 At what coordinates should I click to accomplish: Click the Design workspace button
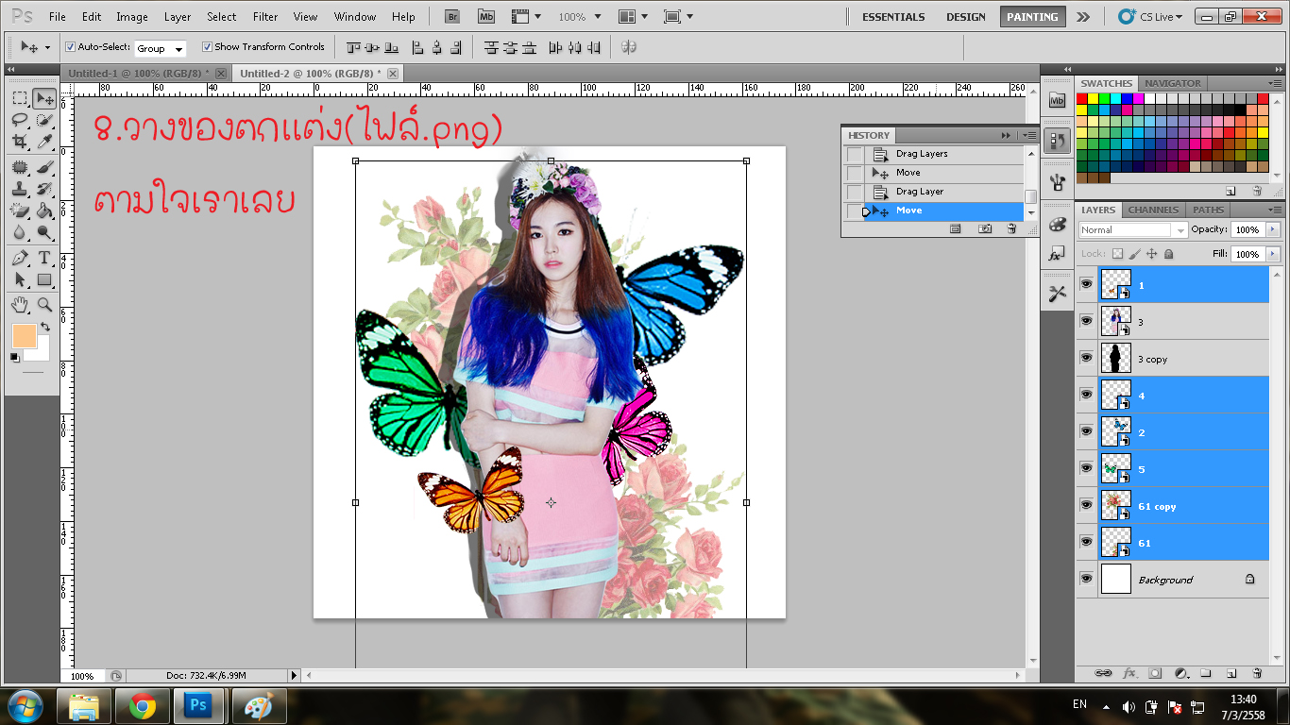965,17
